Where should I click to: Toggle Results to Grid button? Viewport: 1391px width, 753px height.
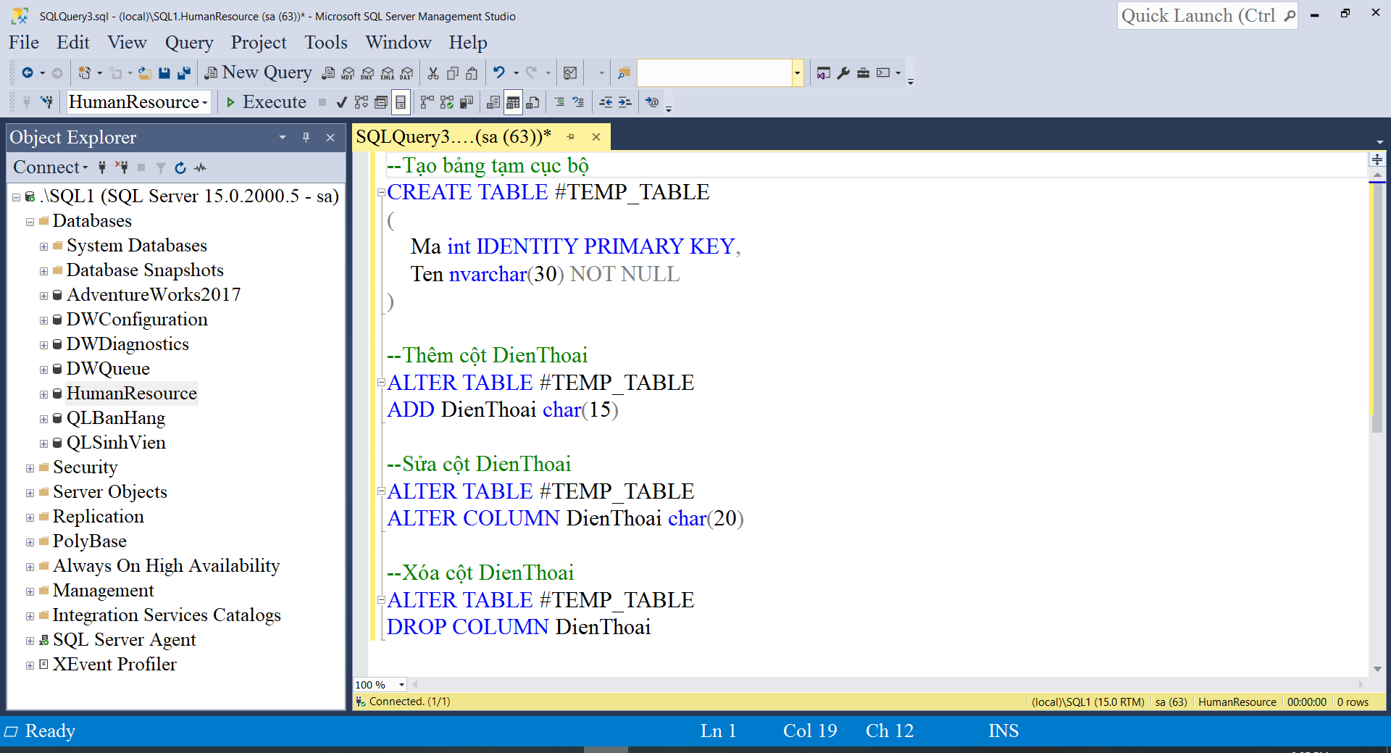pyautogui.click(x=513, y=102)
